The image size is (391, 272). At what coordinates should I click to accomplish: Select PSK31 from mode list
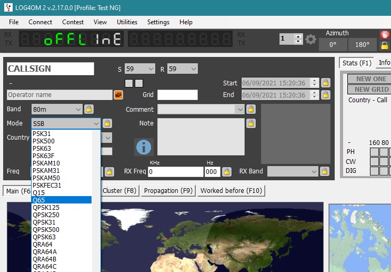click(x=62, y=133)
